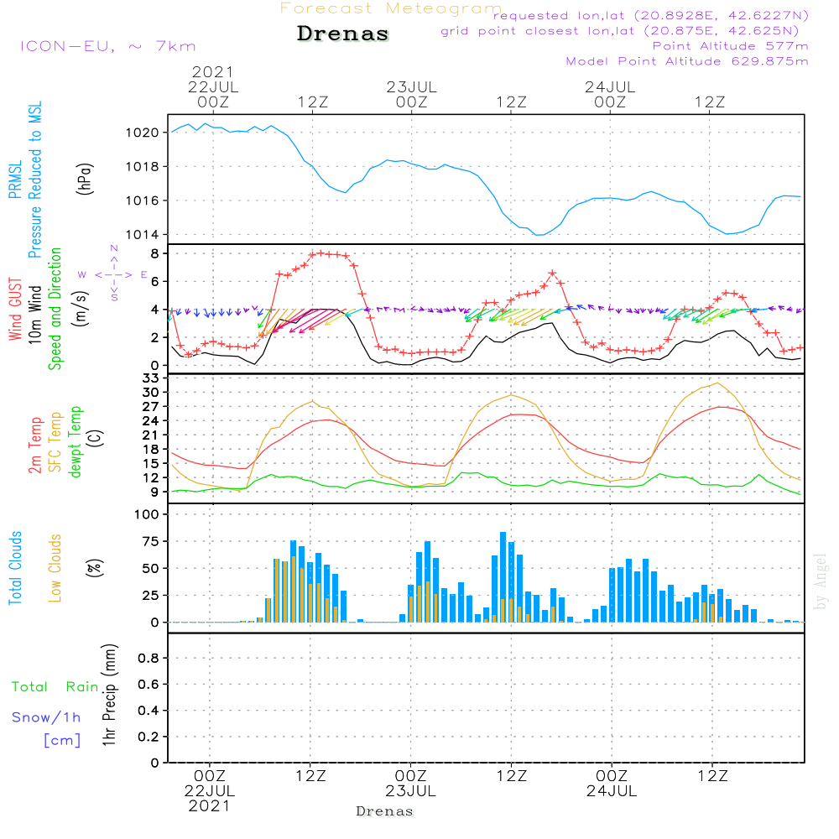Click the blue Snow/1h legend
Viewport: 839px width, 839px height.
[46, 717]
